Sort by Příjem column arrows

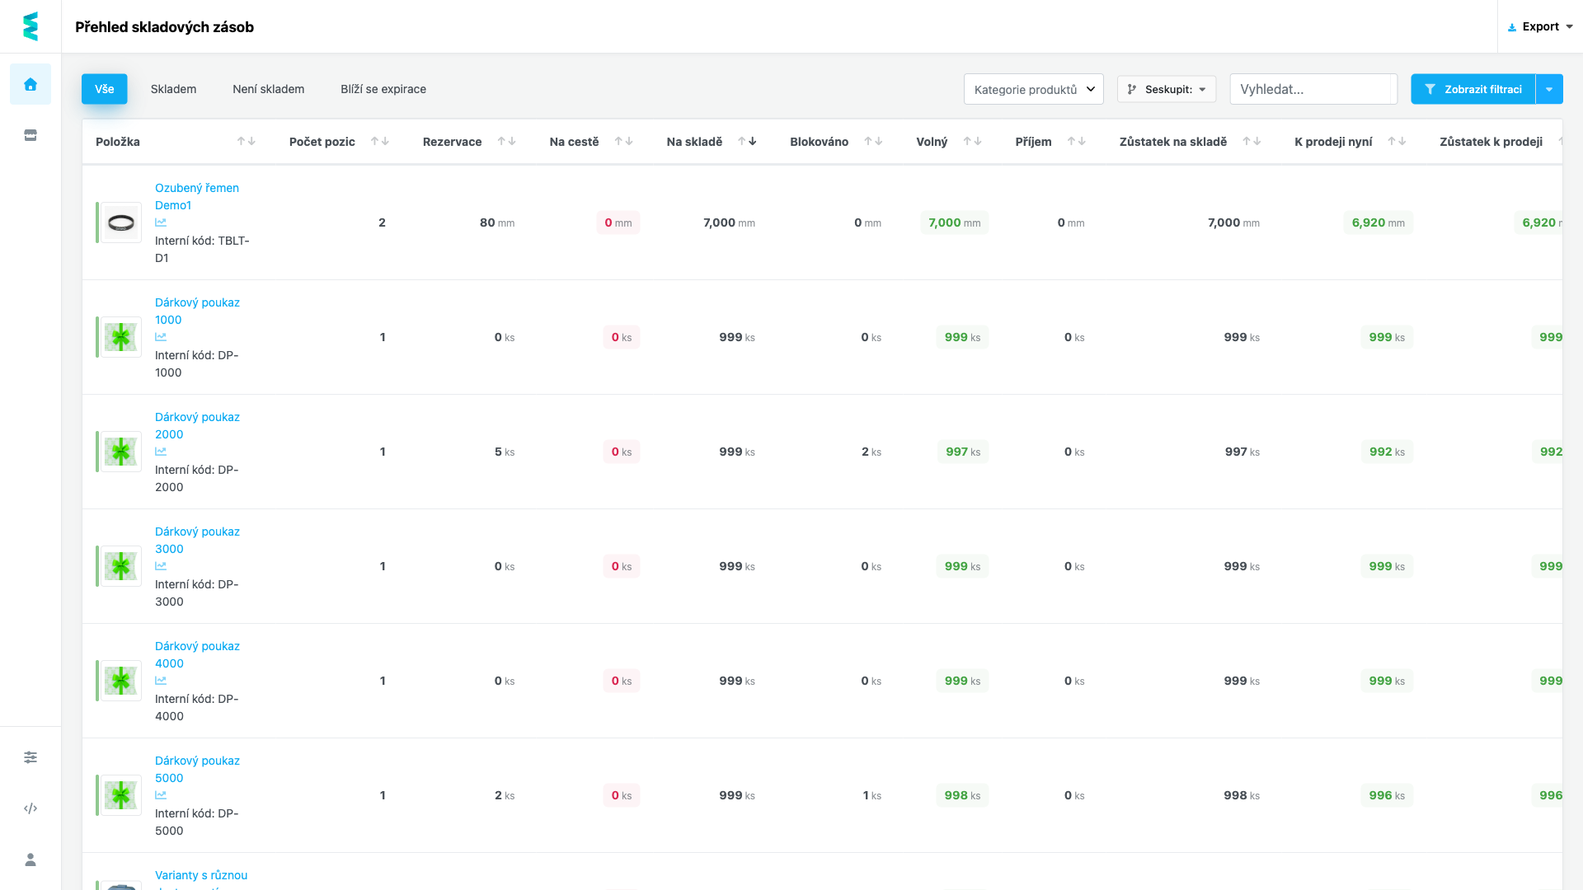click(1077, 142)
